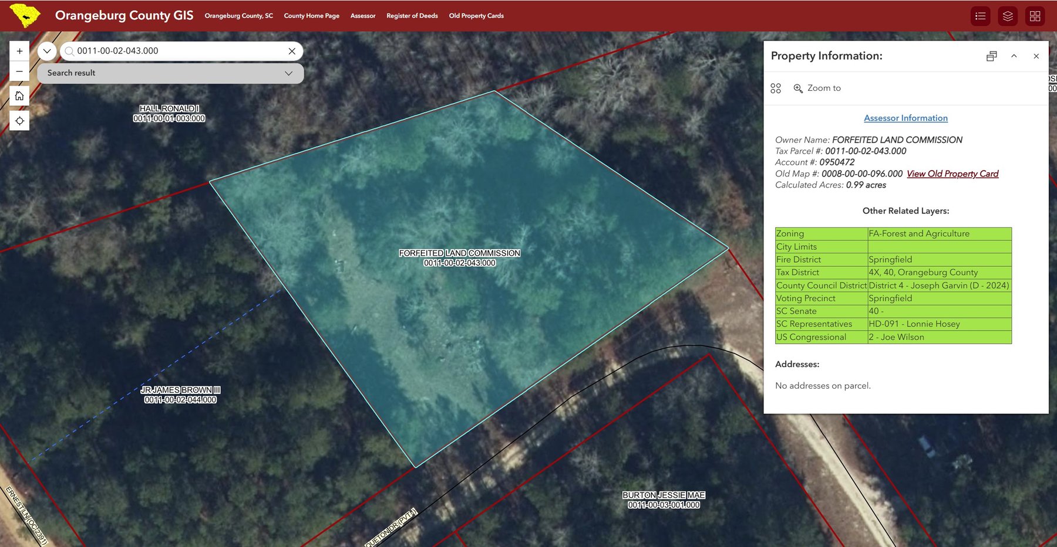Open the Assessor Information link
The image size is (1057, 547).
coord(905,118)
